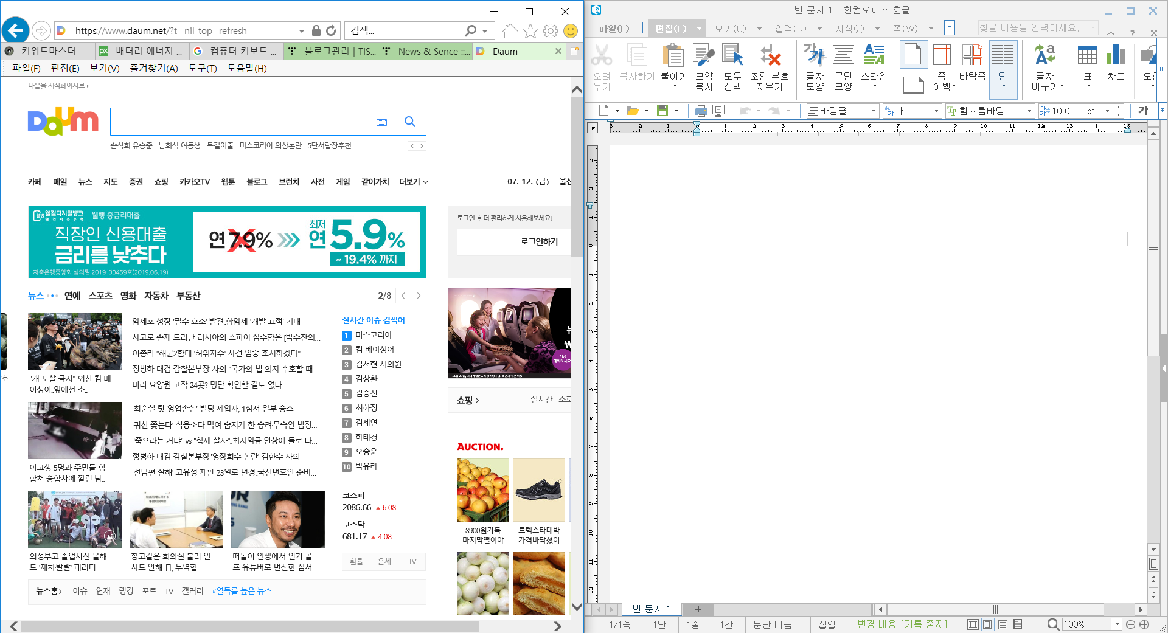Click the Chart (차트) icon
Screen dimensions: 1168x633
click(x=1116, y=56)
